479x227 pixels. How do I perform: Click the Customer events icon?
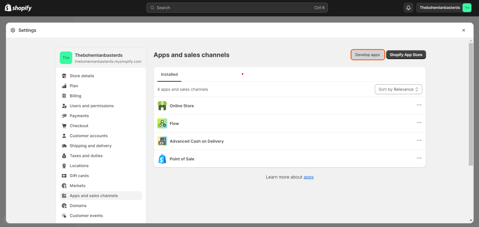pos(64,216)
